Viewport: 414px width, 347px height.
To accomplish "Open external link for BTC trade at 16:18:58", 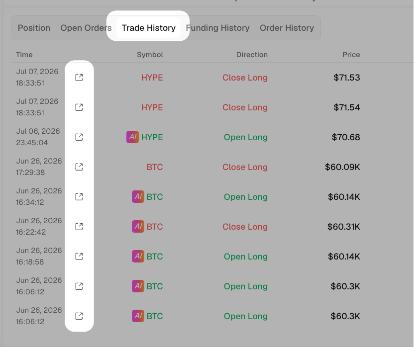I will click(x=79, y=256).
